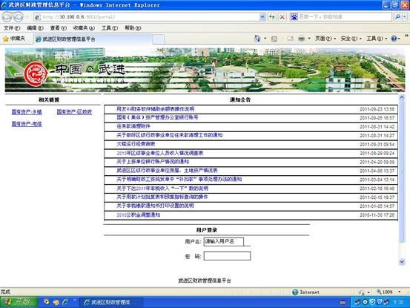Open address bar history dropdown arrow
The width and height of the screenshot is (410, 308).
tap(262, 17)
